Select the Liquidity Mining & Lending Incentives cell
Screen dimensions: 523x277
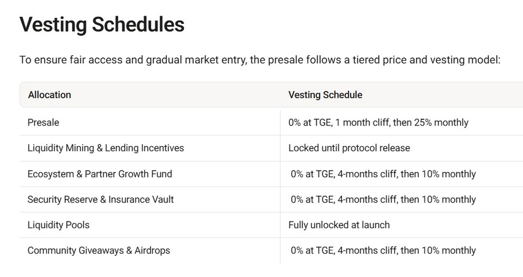105,148
